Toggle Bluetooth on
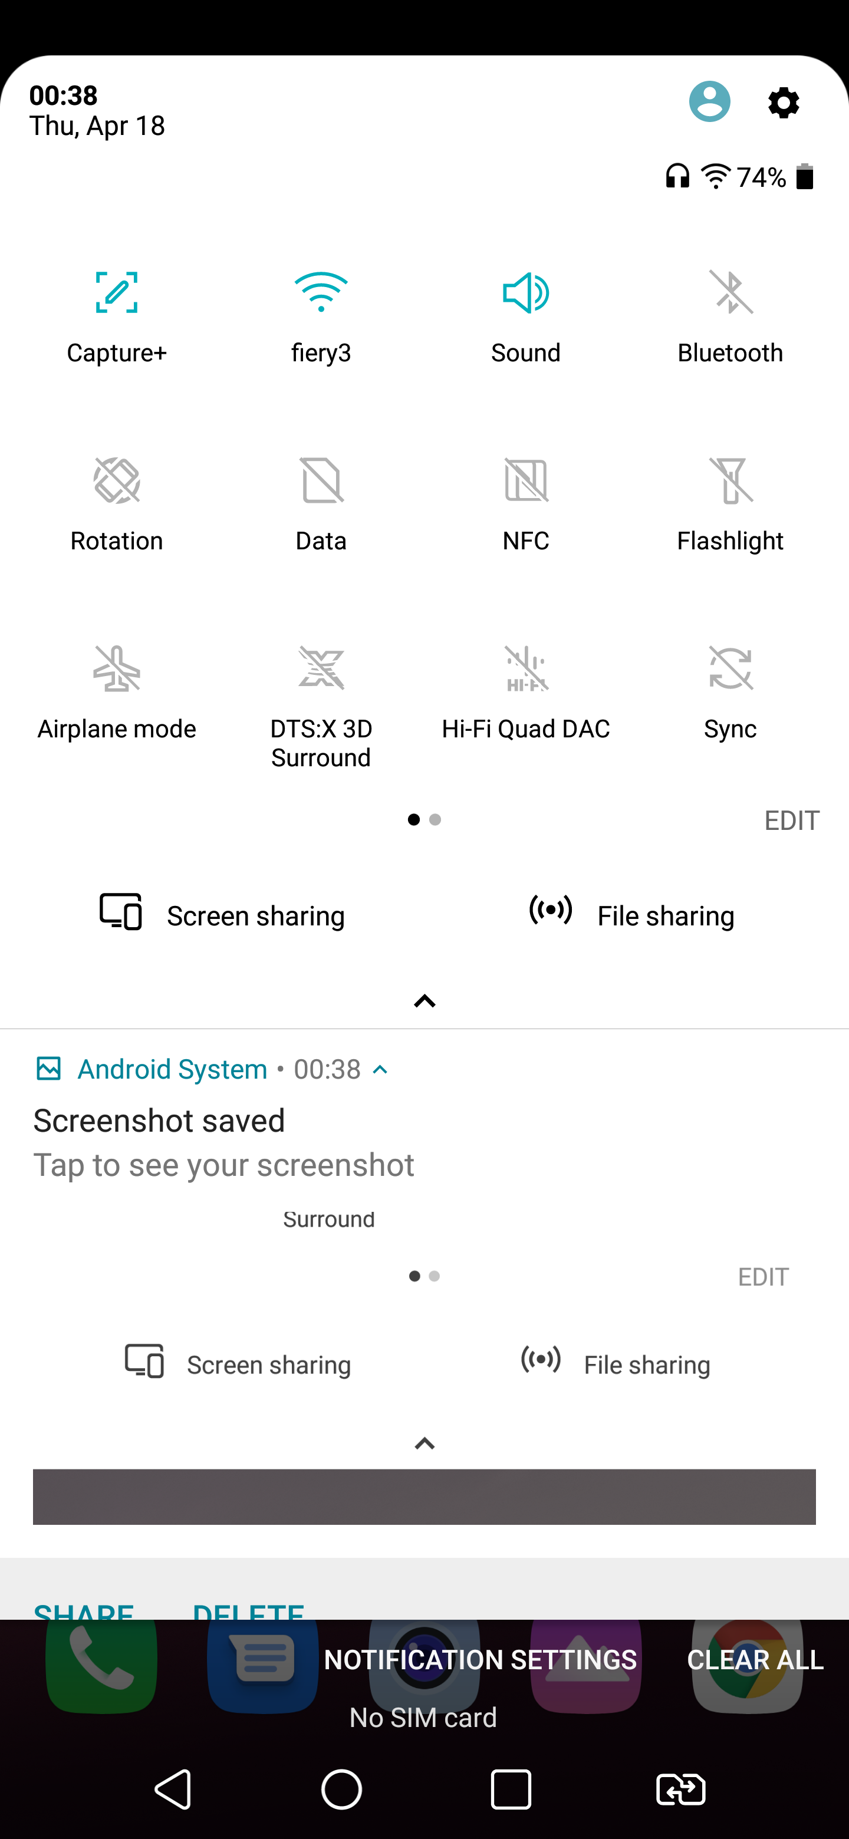Screen dimensions: 849x1839 [730, 293]
